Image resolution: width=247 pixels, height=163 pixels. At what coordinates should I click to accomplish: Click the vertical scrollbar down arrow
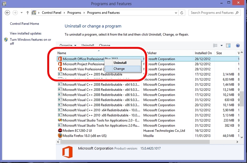[x=242, y=137]
